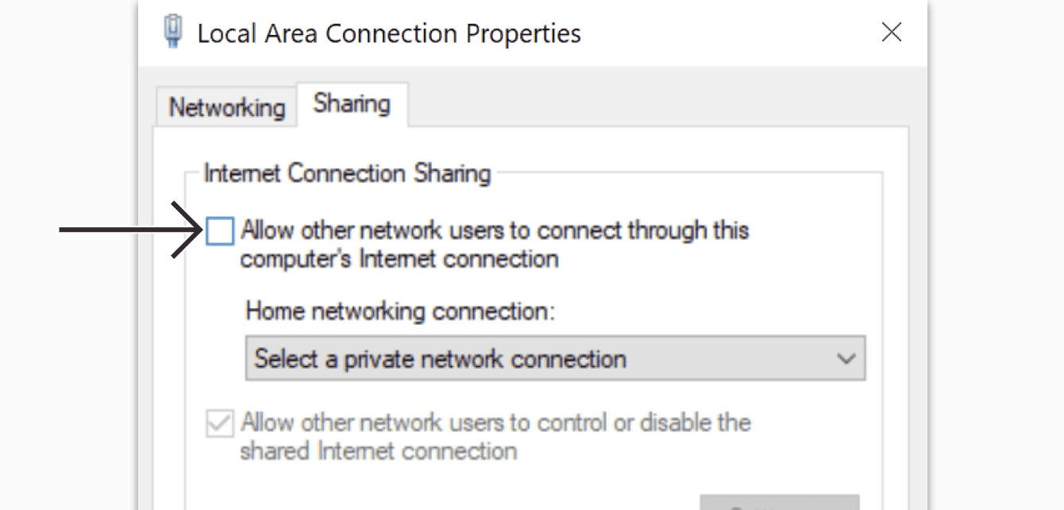
Task: Enable the checkbox the black arrow points to
Action: [x=220, y=231]
